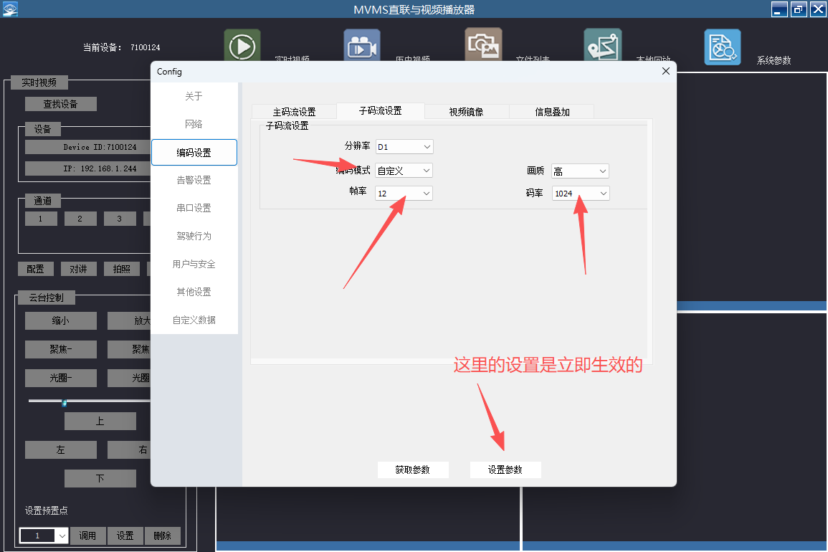
Task: Click the 设置参数 button
Action: click(505, 470)
